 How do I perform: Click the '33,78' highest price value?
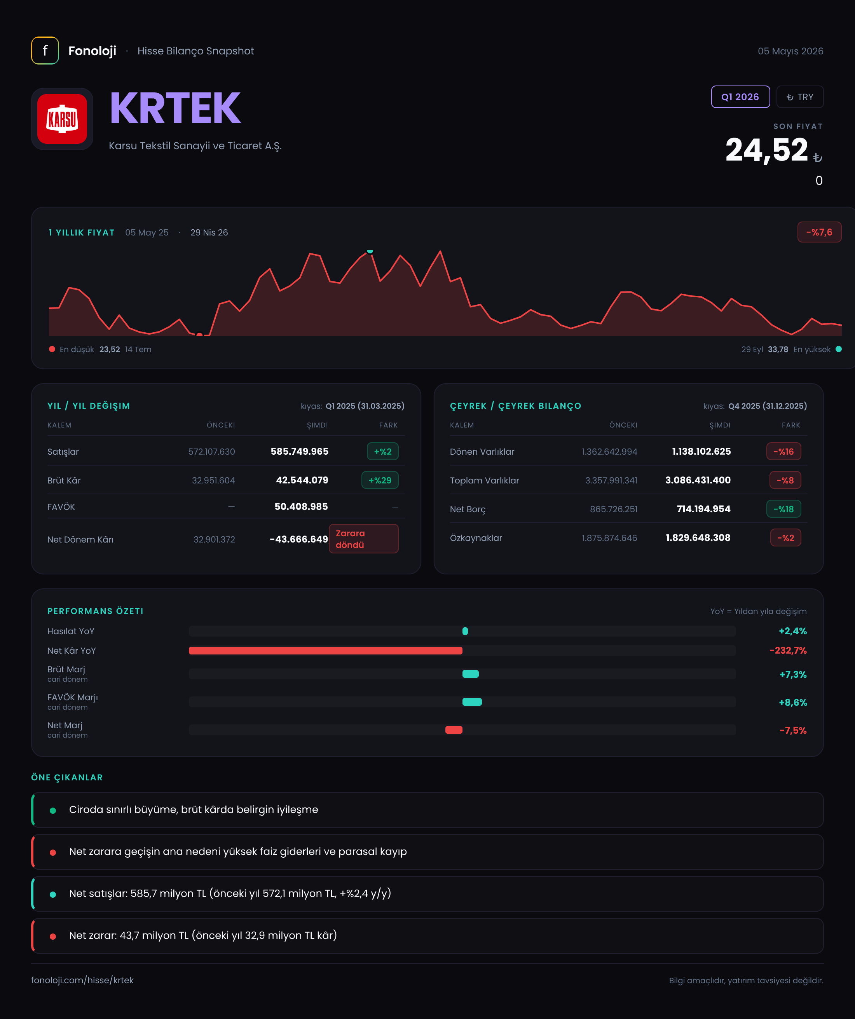click(x=778, y=349)
